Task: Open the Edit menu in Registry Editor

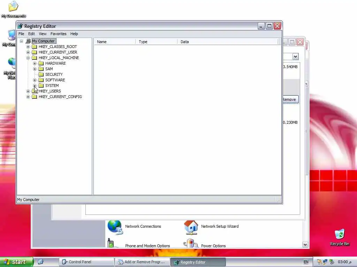Action: pos(31,34)
